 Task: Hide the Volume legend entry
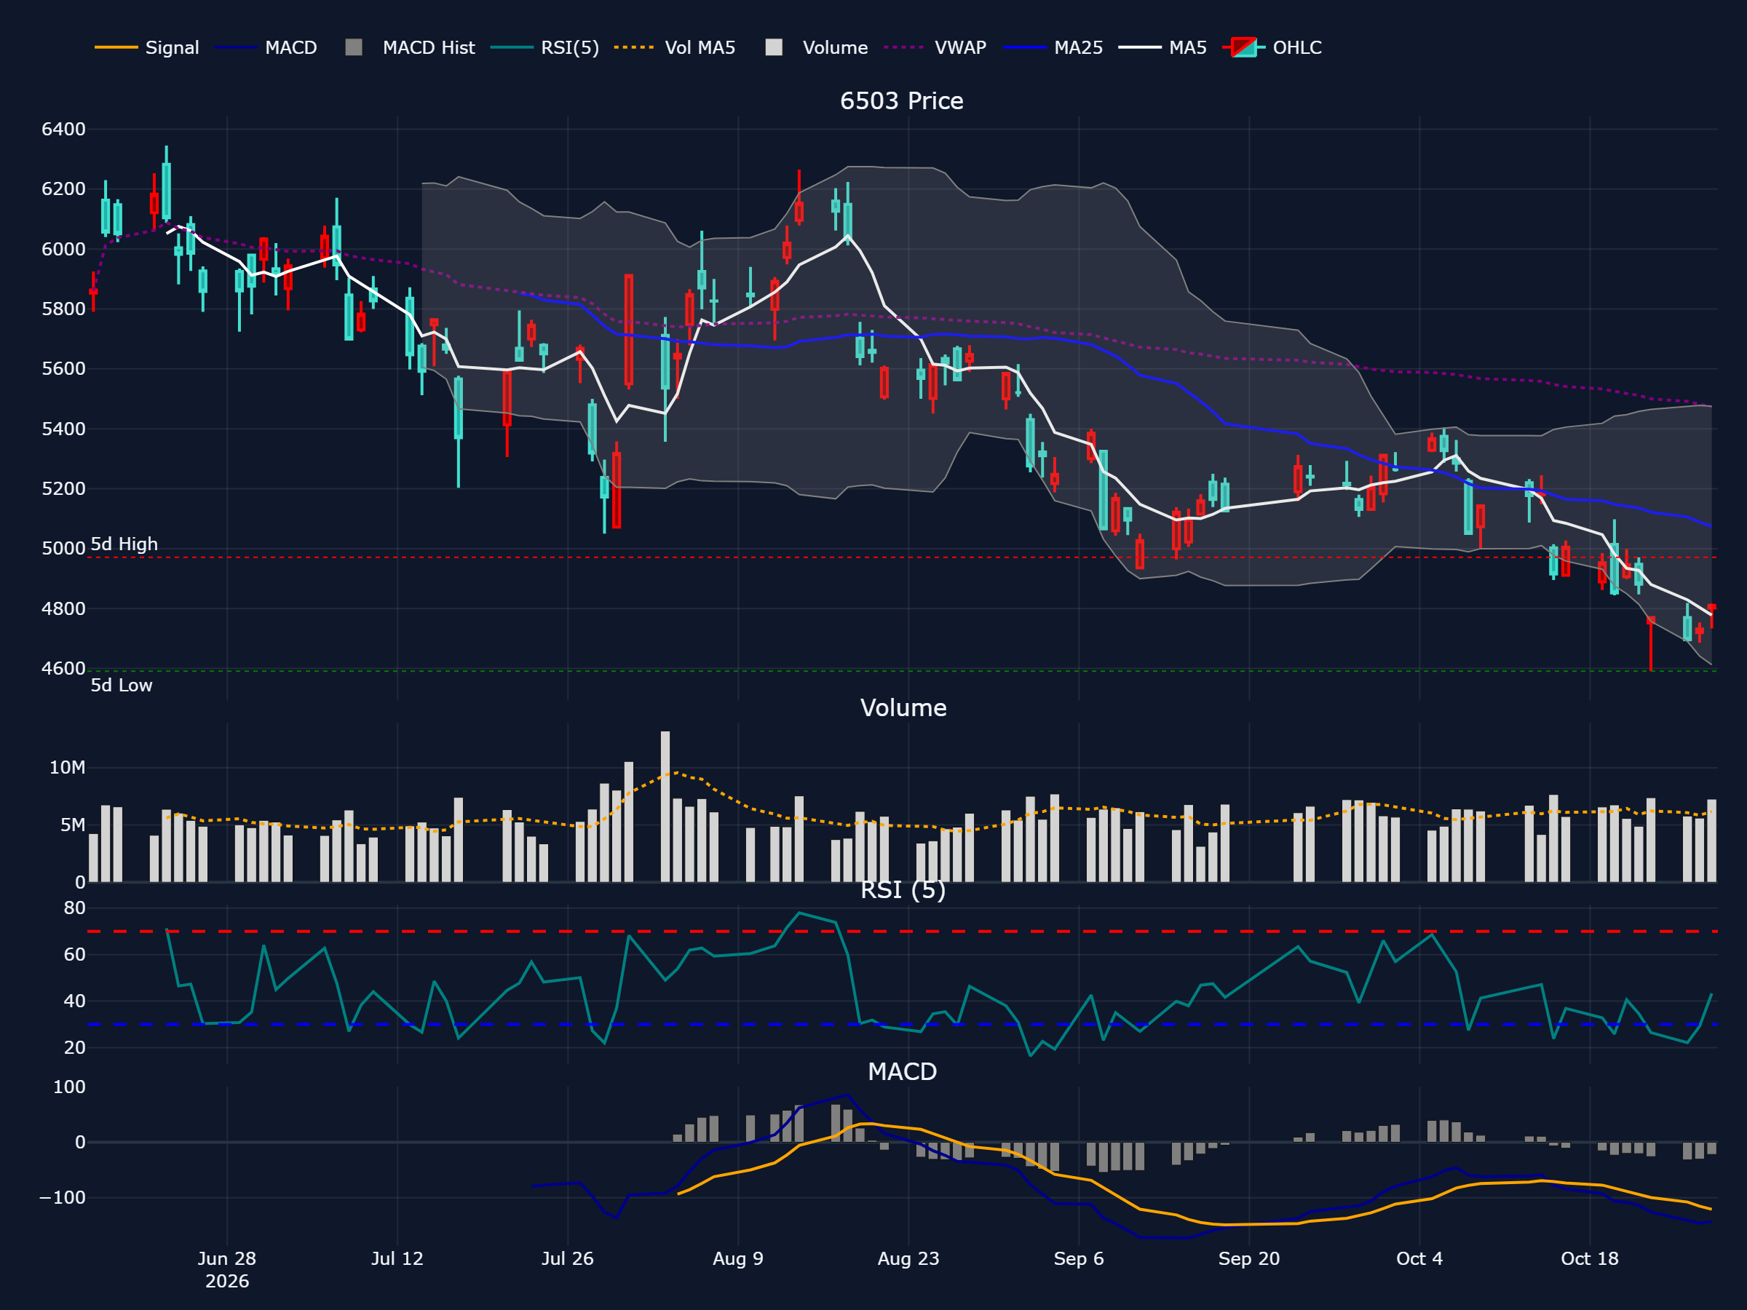coord(817,47)
